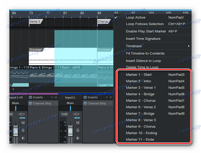Select the Drumset clip under Chorus

[105, 56]
